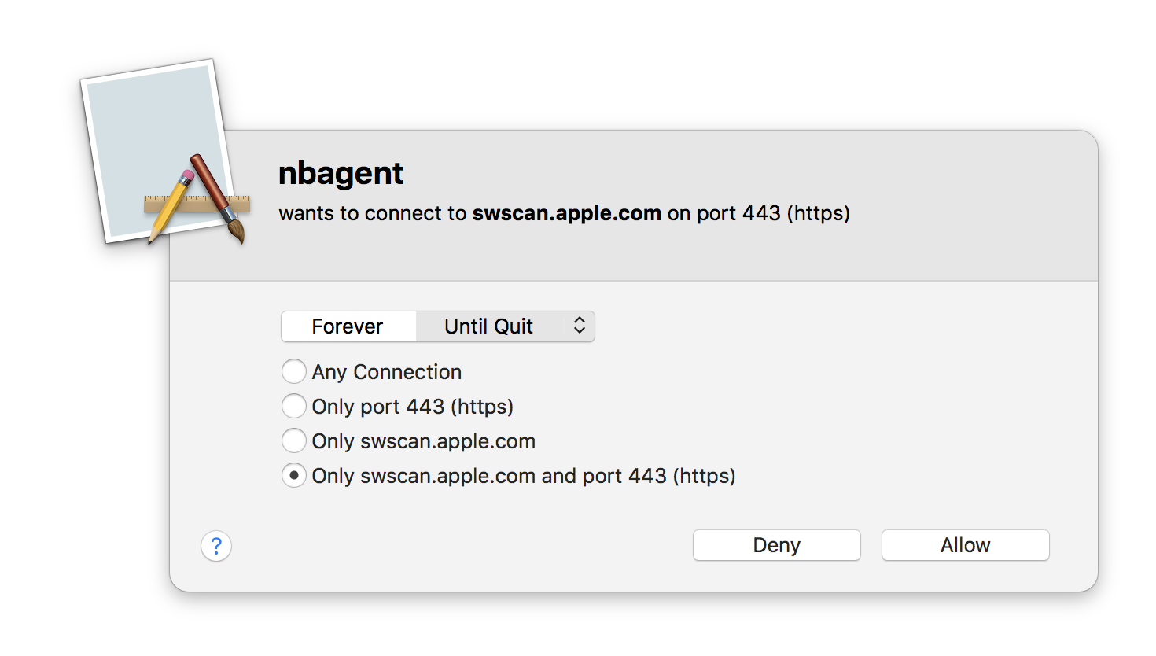Screen dimensions: 1156x656
Task: Choose the Only port 443 (https) option
Action: (294, 406)
